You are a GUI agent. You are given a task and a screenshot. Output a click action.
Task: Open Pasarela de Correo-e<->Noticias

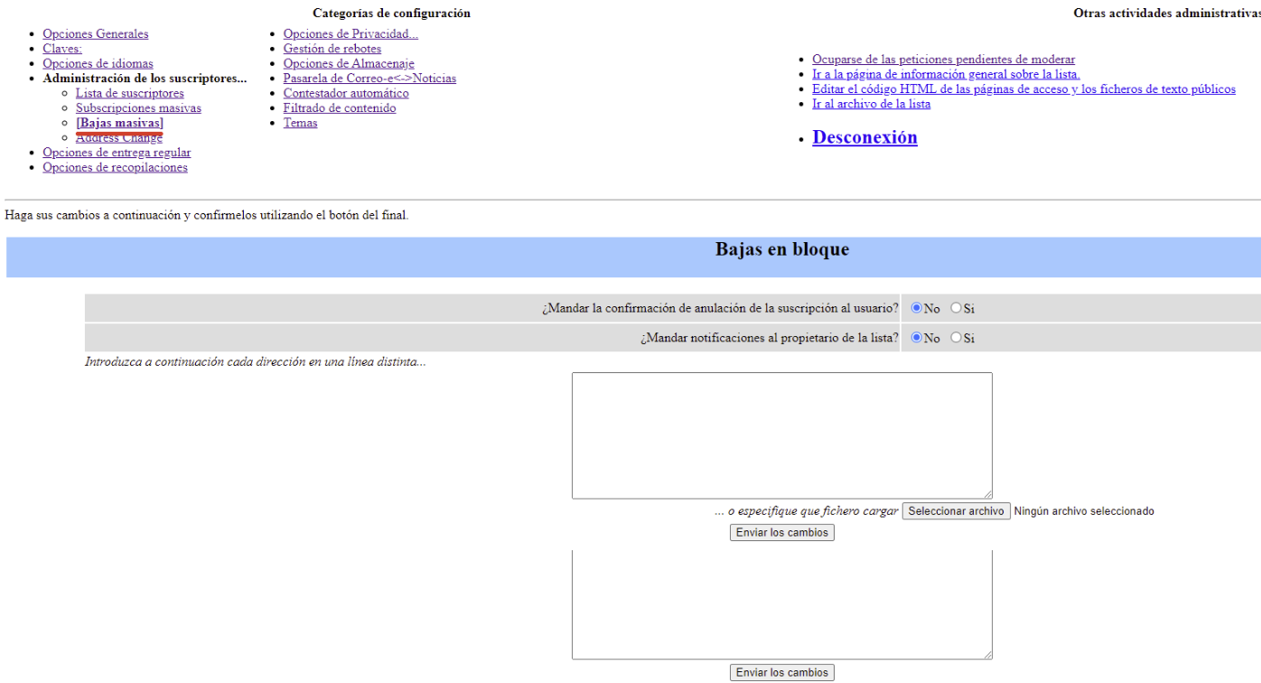pyautogui.click(x=369, y=79)
